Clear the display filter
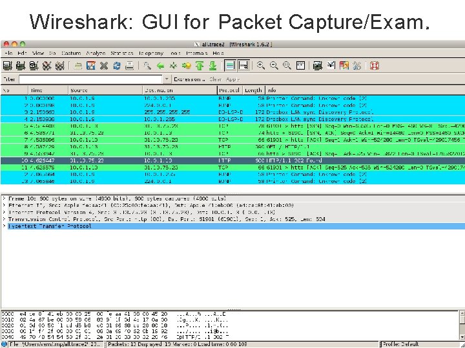This screenshot has height=348, width=465. point(215,79)
